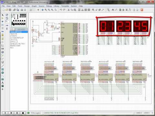Pause the running simulation
This screenshot has width=155, height=116.
[x=17, y=113]
